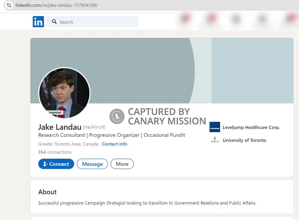Open the 354 connections link

(x=55, y=152)
